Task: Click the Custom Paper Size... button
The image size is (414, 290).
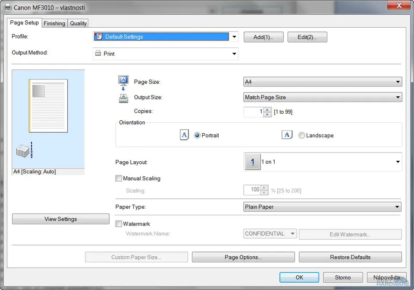Action: [x=136, y=257]
